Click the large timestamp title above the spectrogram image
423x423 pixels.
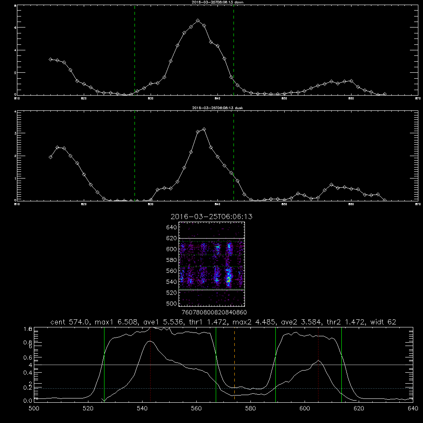pyautogui.click(x=211, y=217)
